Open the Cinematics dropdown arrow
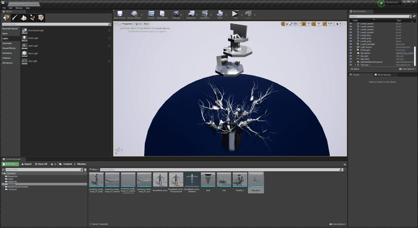This screenshot has width=418, height=228. pyautogui.click(x=211, y=15)
